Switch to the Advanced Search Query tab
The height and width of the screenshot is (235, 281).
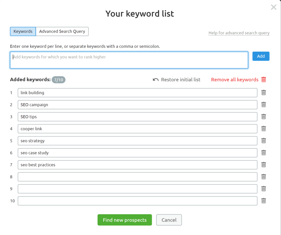(62, 31)
